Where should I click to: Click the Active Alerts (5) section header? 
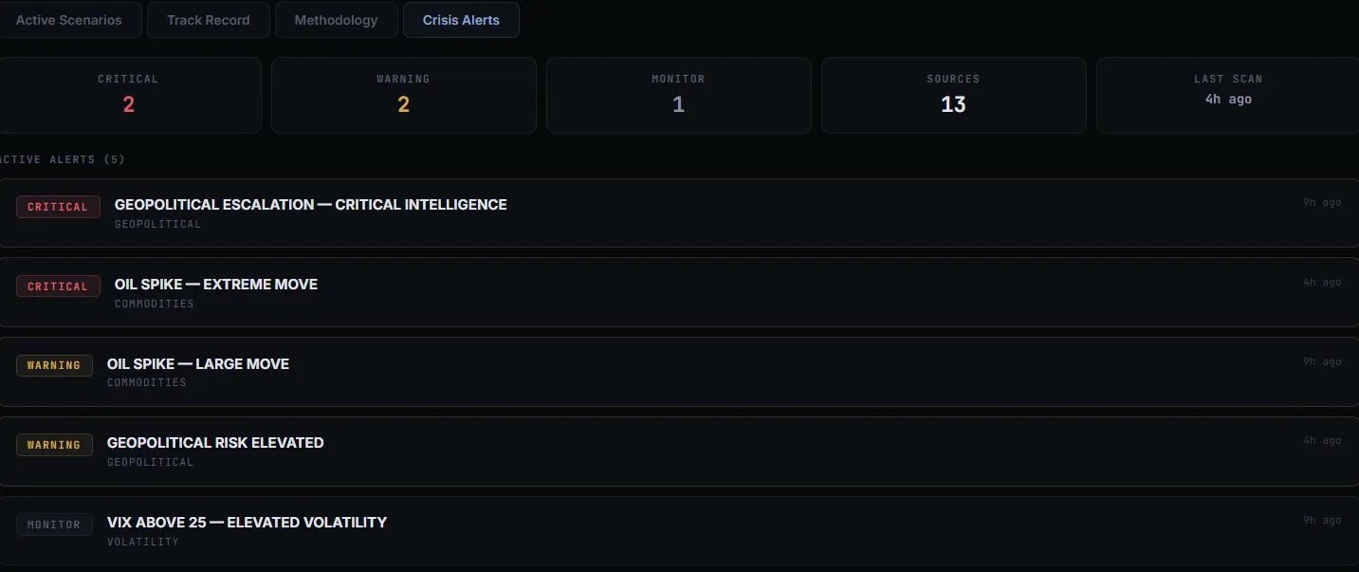pos(63,159)
